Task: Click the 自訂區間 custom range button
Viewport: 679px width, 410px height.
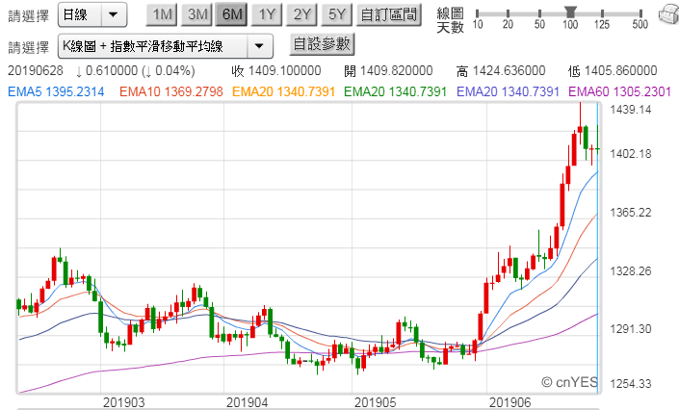Action: [389, 14]
